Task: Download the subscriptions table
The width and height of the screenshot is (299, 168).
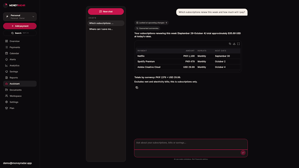Action: pyautogui.click(x=234, y=44)
